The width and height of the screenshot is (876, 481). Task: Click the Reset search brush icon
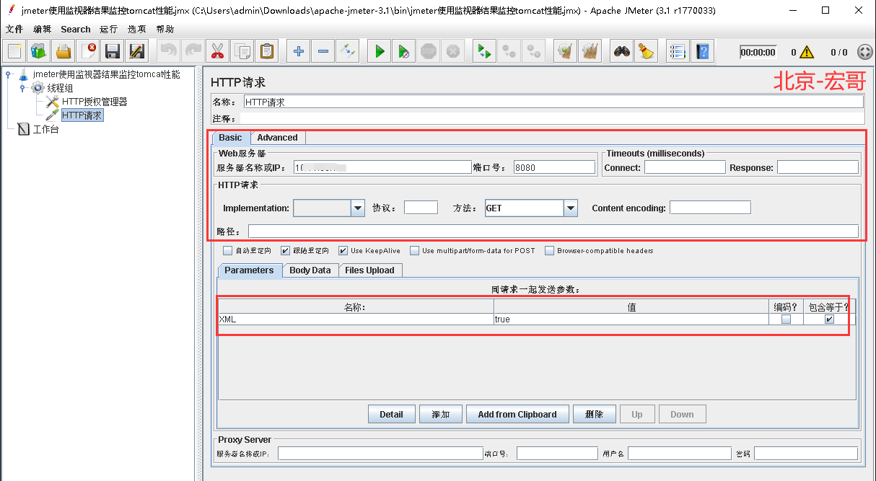(647, 51)
